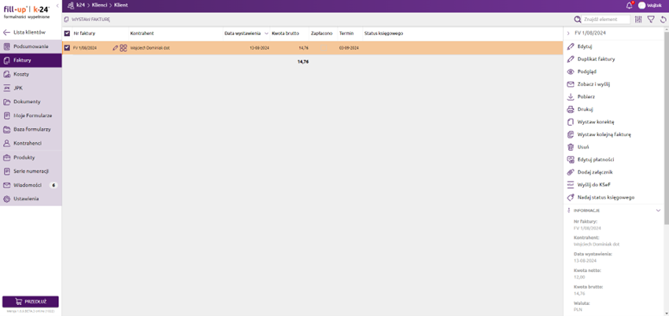Click the WYSTAW FAKTURĘ button
The height and width of the screenshot is (316, 669).
pyautogui.click(x=87, y=20)
